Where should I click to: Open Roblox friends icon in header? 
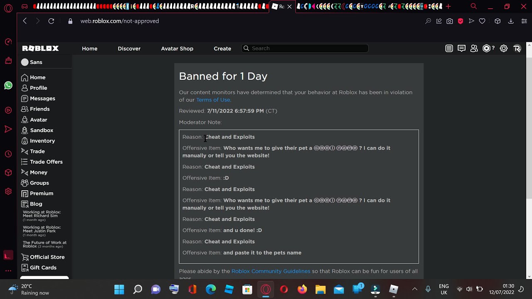(x=474, y=49)
